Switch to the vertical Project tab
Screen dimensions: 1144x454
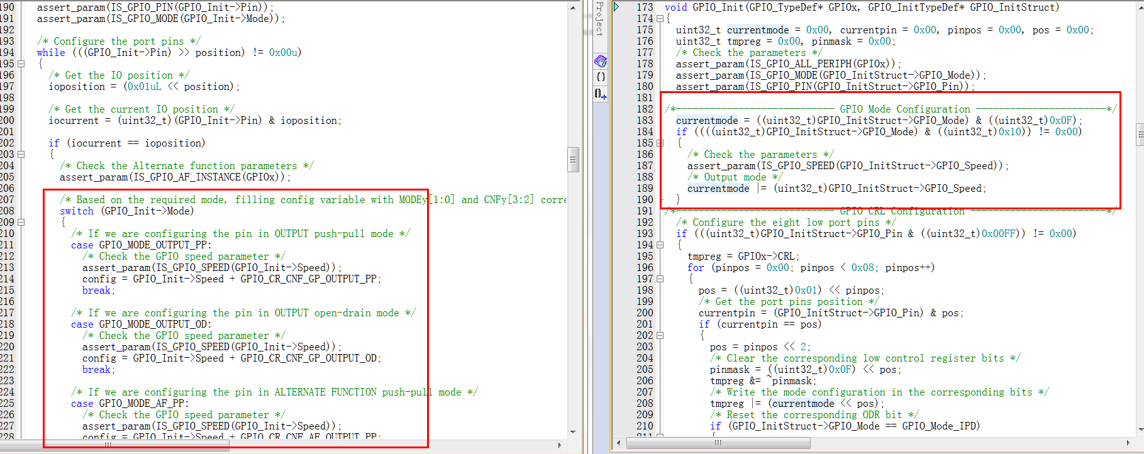click(599, 19)
